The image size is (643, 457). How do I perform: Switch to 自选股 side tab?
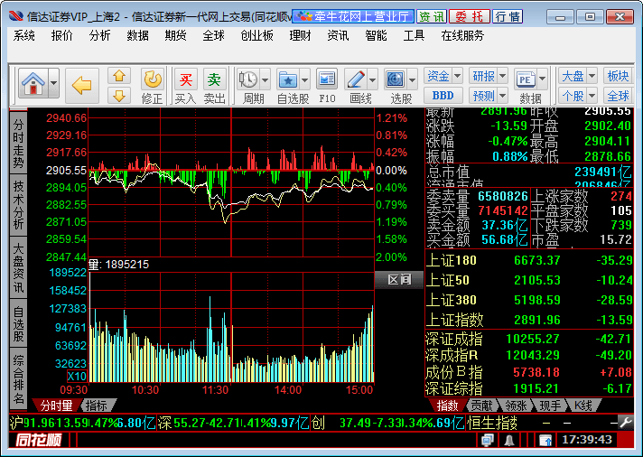tap(18, 323)
